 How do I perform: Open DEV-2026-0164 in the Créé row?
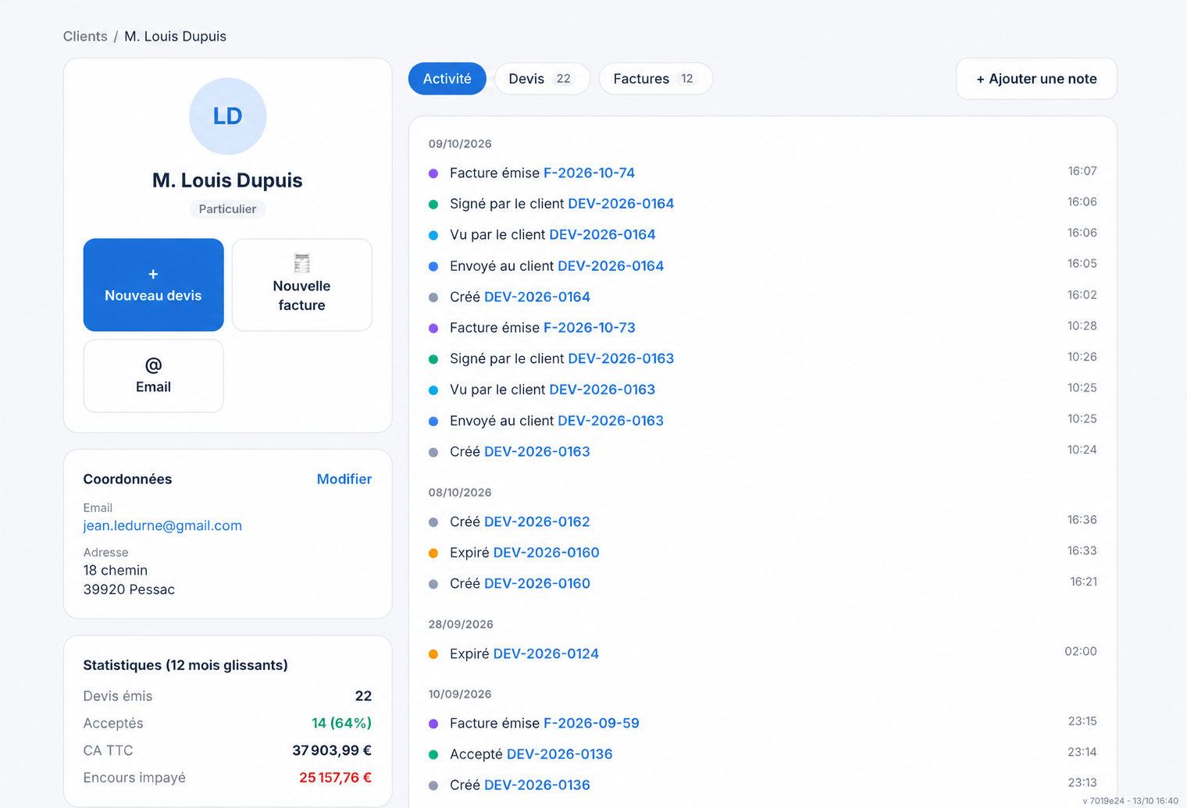click(x=537, y=297)
